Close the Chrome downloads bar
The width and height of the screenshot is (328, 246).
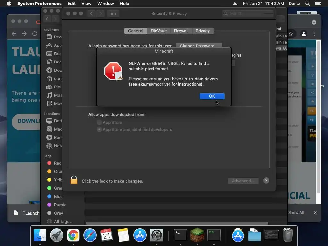point(315,213)
